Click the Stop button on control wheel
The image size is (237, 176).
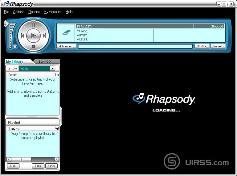pyautogui.click(x=34, y=47)
